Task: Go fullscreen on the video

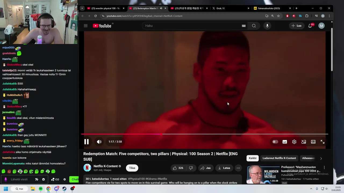Action: 322,142
